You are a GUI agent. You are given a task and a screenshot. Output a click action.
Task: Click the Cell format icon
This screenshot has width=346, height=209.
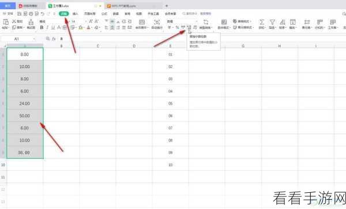307,22
